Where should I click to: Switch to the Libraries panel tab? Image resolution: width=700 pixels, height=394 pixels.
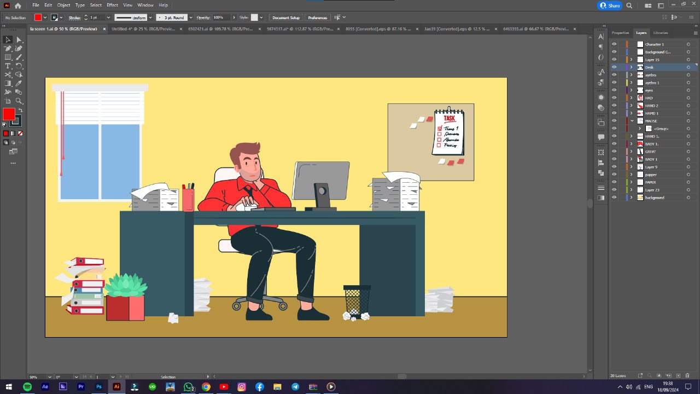(661, 33)
